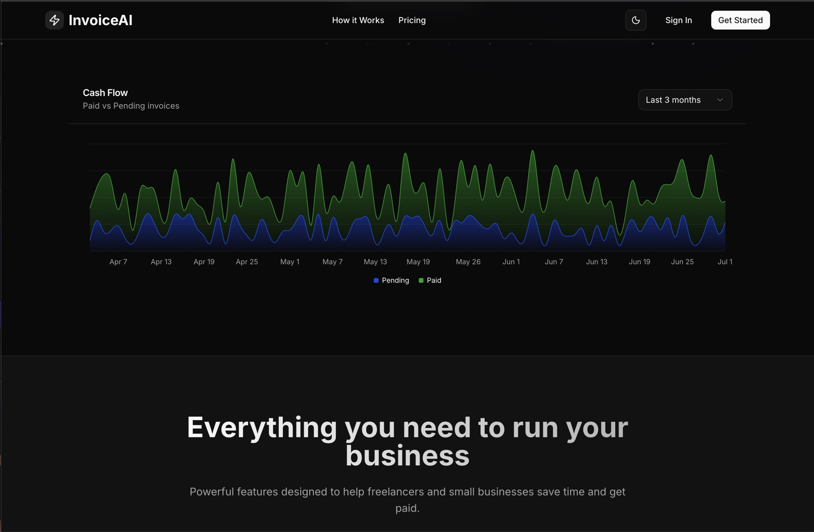Click the blue Pending legend swatch
The image size is (814, 532).
coord(376,280)
